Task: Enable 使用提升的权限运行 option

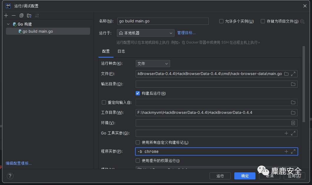Action: (137, 161)
